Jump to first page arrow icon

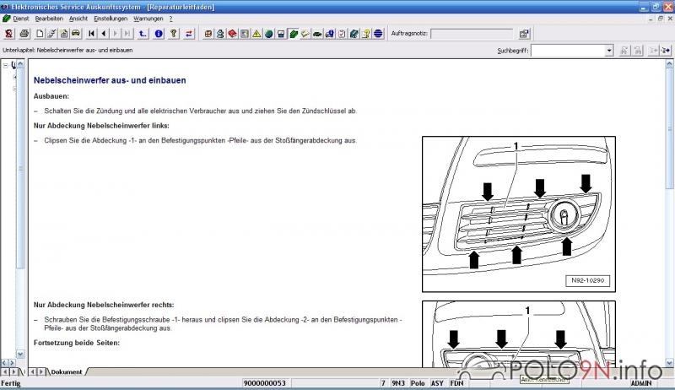tap(91, 34)
